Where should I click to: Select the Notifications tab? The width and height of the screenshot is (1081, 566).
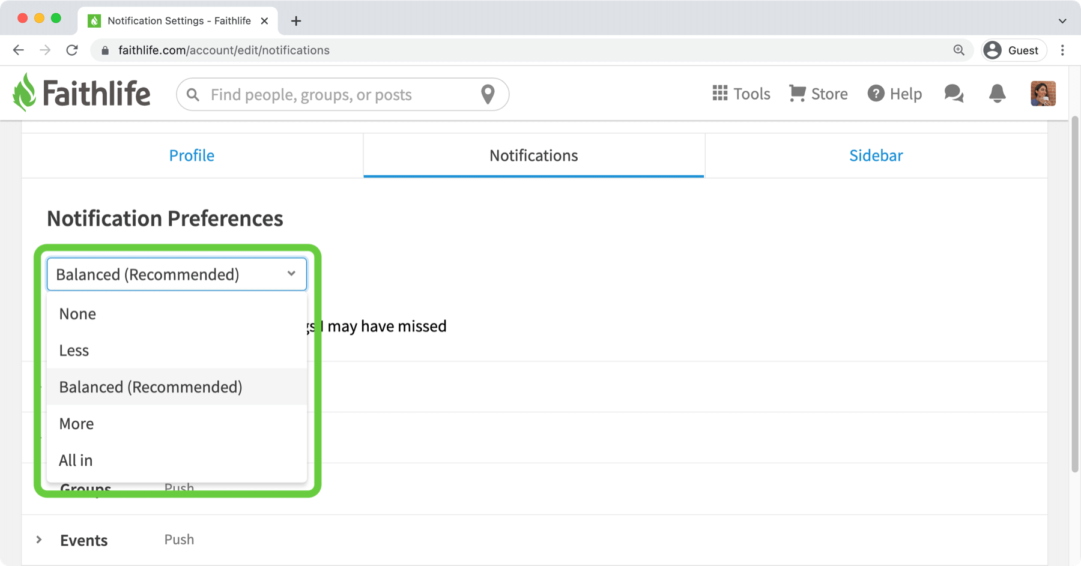pyautogui.click(x=533, y=155)
